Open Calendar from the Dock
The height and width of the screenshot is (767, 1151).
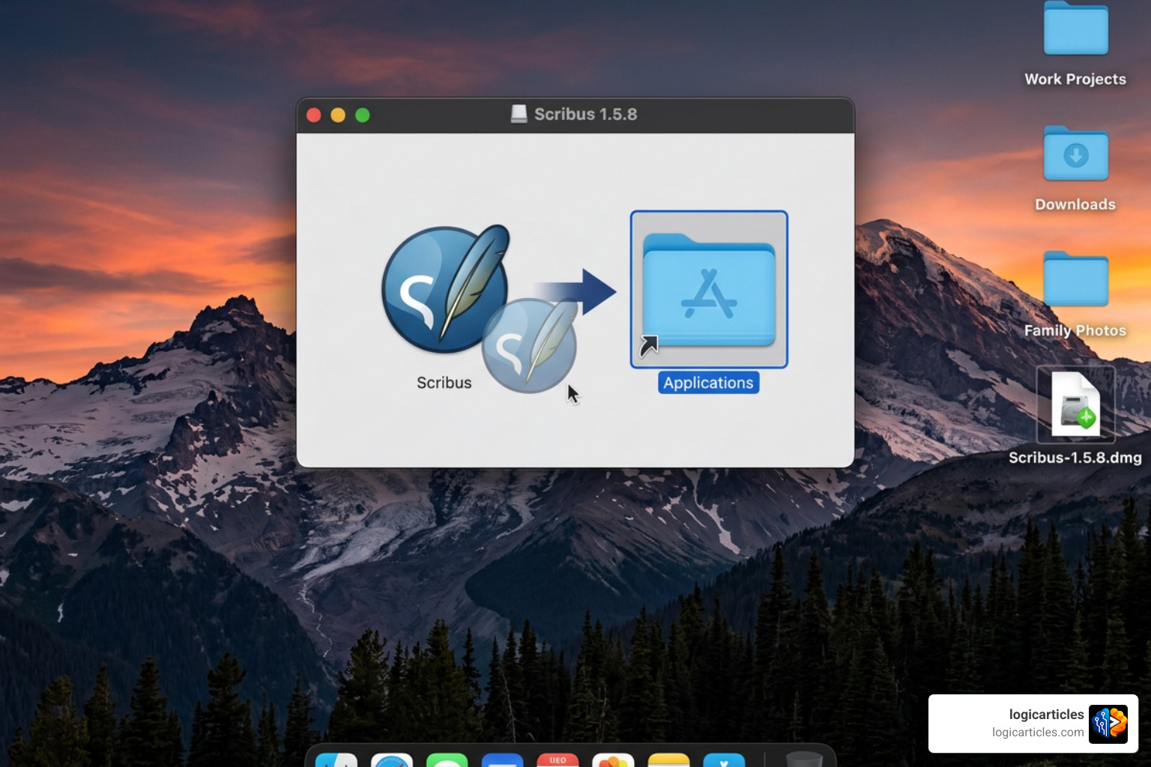tap(558, 760)
